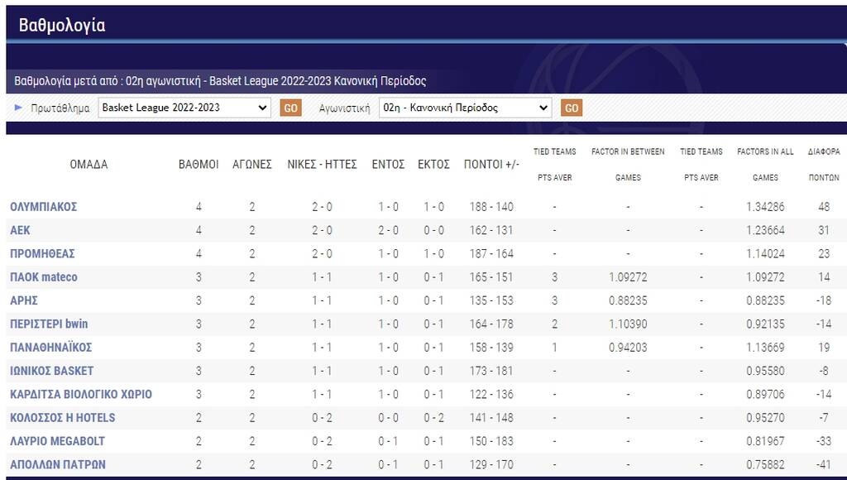Open ΠΑΟΚ mateco team link
This screenshot has height=480, width=847.
click(x=44, y=277)
